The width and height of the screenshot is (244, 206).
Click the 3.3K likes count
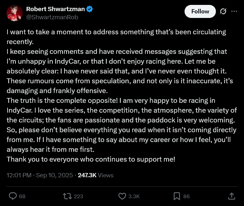tap(134, 196)
